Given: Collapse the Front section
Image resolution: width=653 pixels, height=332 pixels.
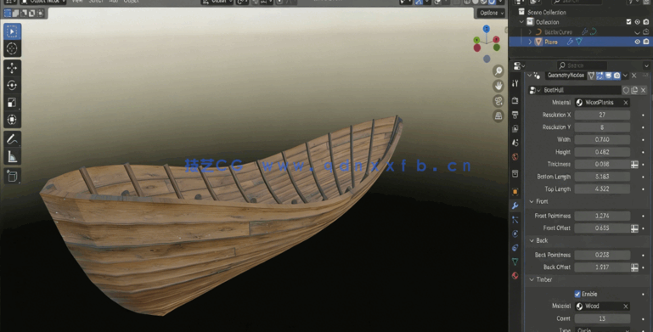Looking at the screenshot, I should coord(532,201).
